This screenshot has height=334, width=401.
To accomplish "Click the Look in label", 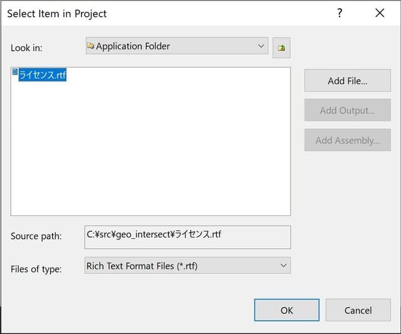I will point(26,48).
